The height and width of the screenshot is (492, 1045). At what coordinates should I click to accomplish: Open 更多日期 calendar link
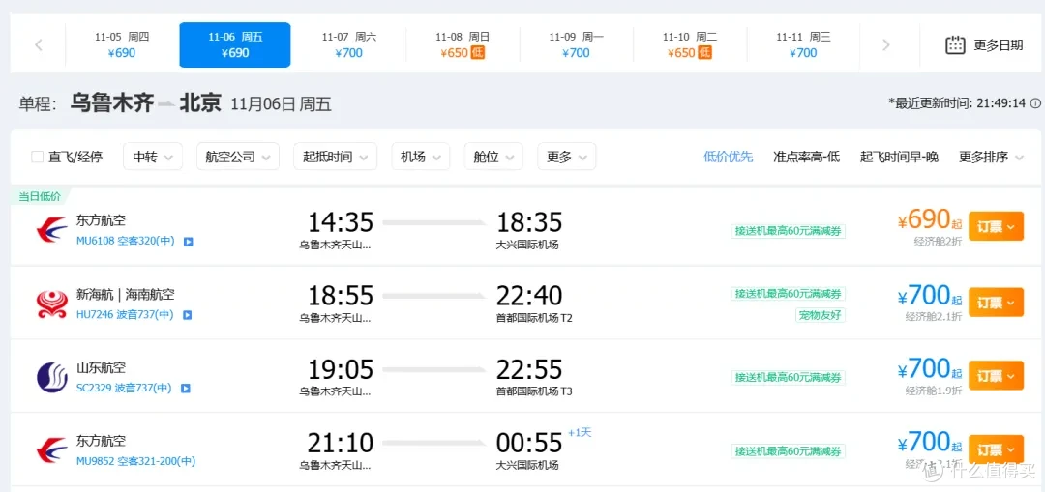(999, 45)
